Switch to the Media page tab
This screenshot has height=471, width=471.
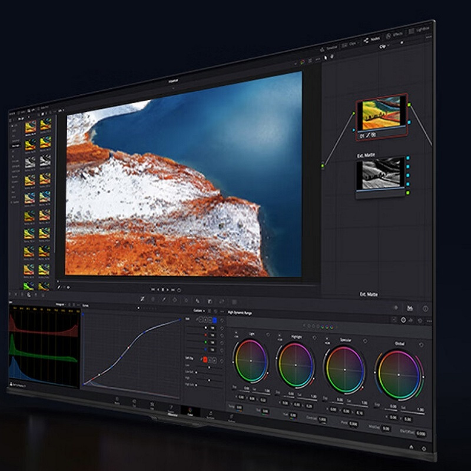tap(117, 400)
